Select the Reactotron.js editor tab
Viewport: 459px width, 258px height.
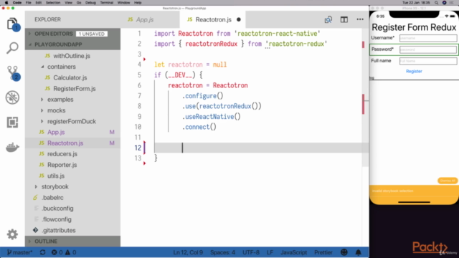click(x=213, y=19)
